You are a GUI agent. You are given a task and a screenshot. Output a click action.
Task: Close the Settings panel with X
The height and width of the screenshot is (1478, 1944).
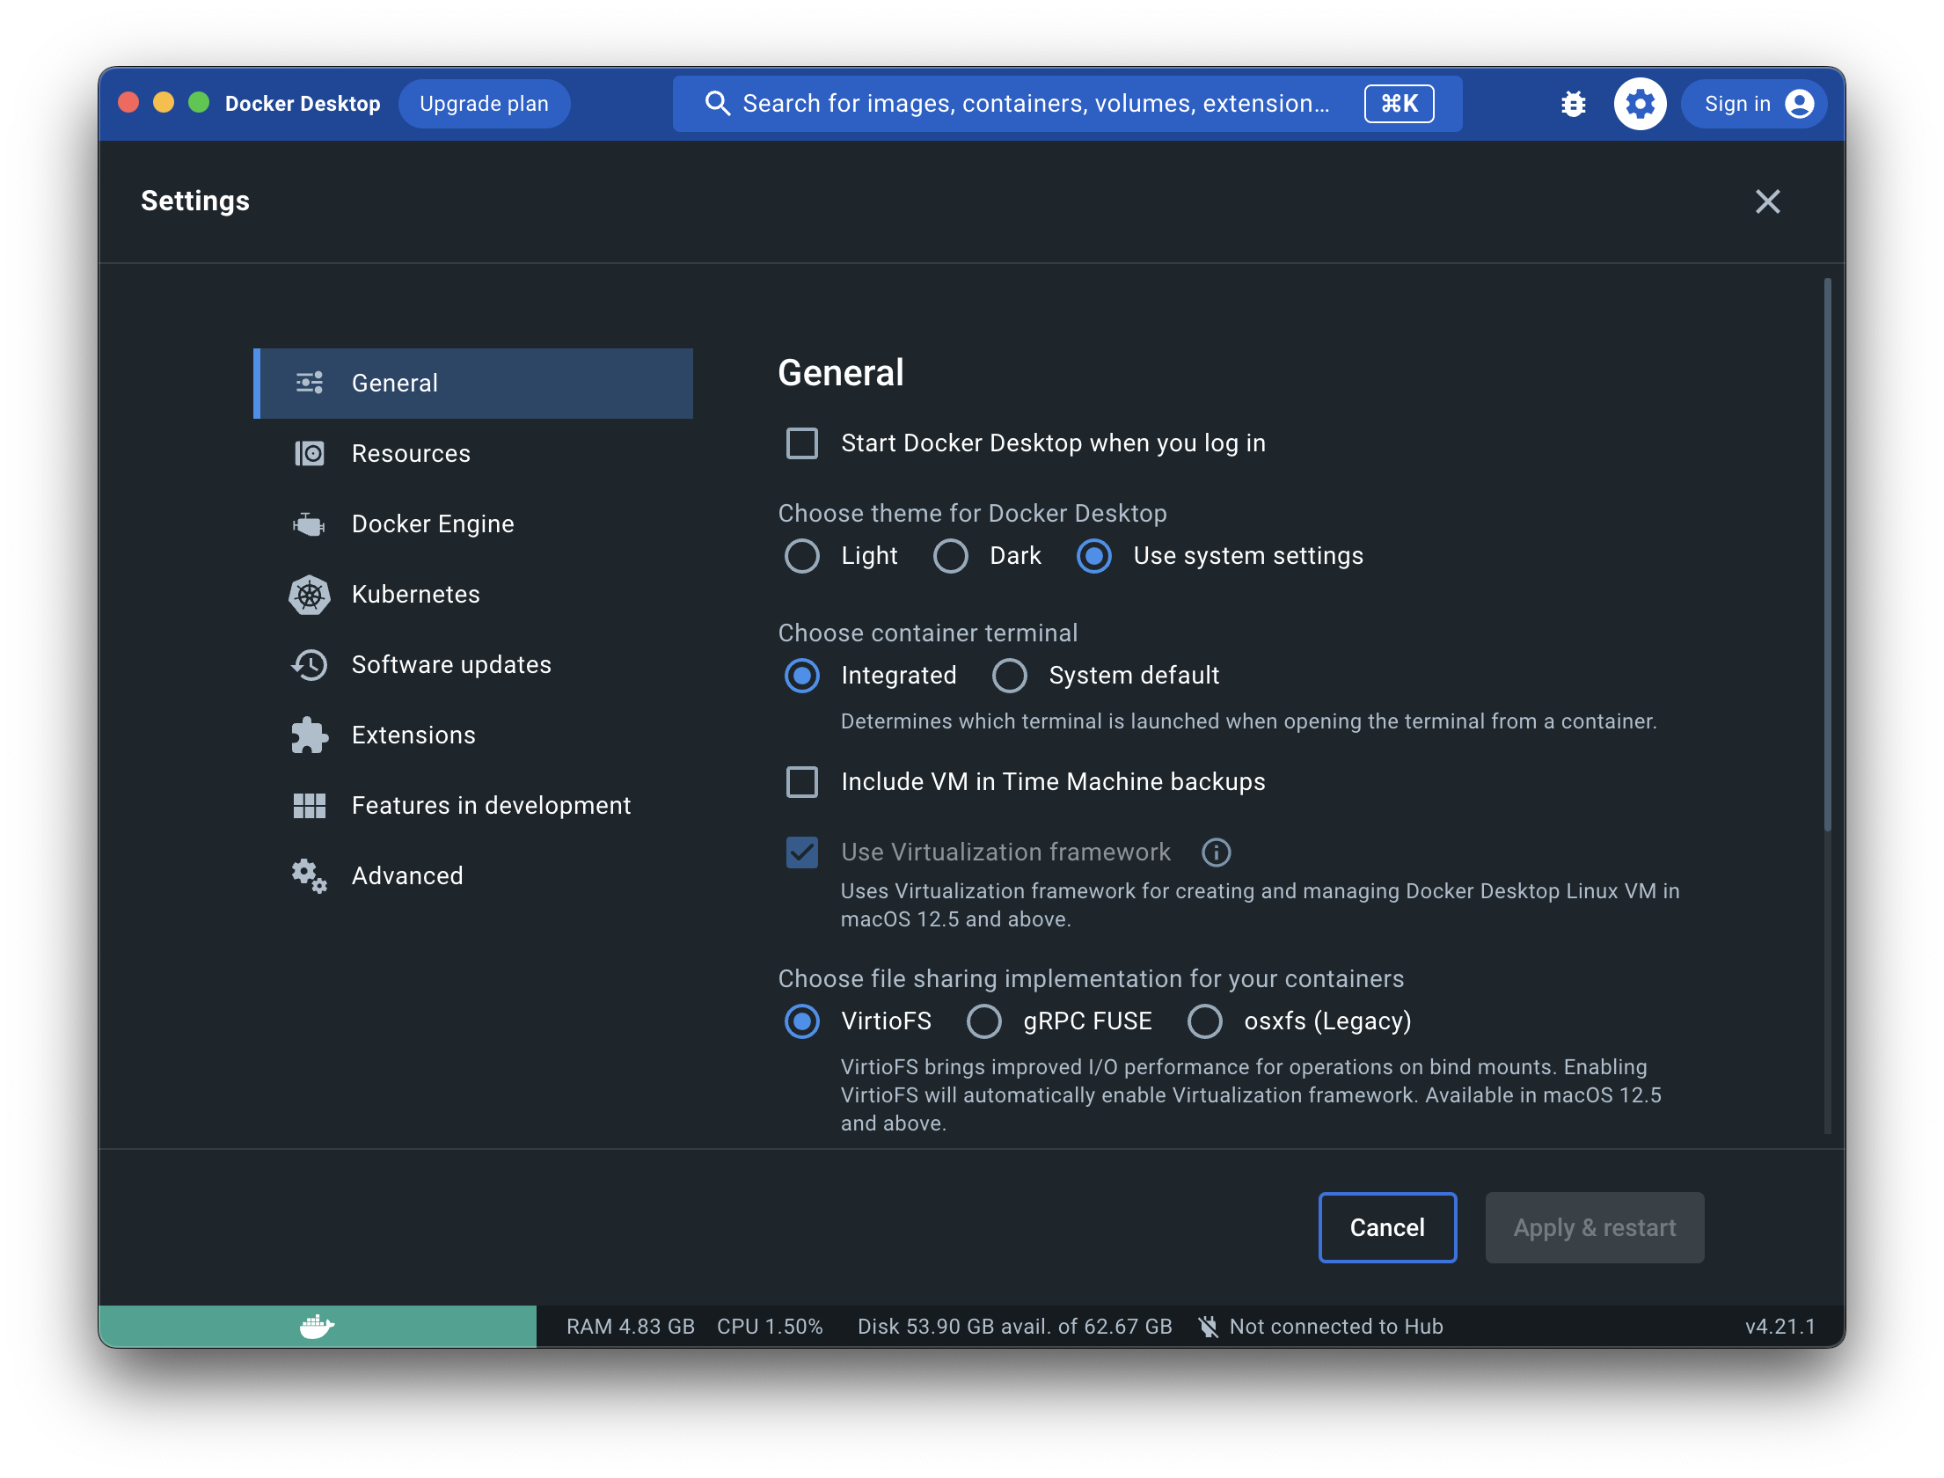[x=1768, y=201]
